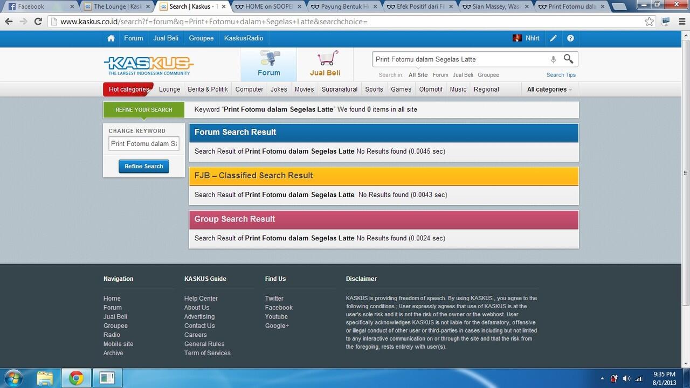Open the Music category
Screen dimensions: 690x388
coord(458,89)
